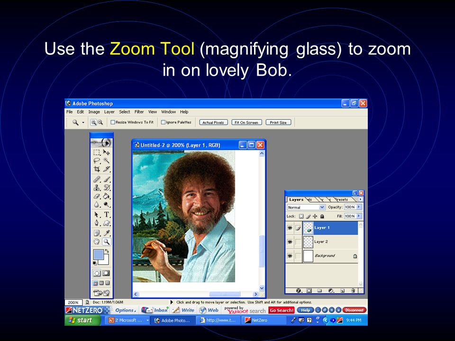
Task: Open the Opacity slider arrow
Action: click(x=359, y=207)
